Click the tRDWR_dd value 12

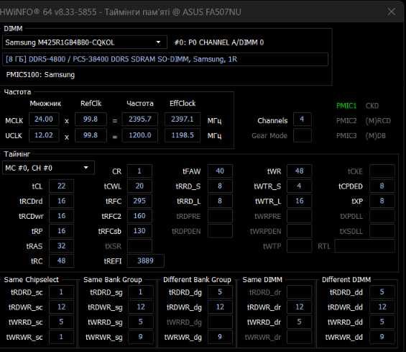pos(382,307)
